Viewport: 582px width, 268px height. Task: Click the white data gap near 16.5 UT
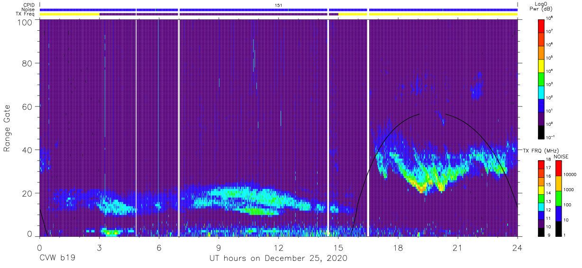[x=368, y=128]
